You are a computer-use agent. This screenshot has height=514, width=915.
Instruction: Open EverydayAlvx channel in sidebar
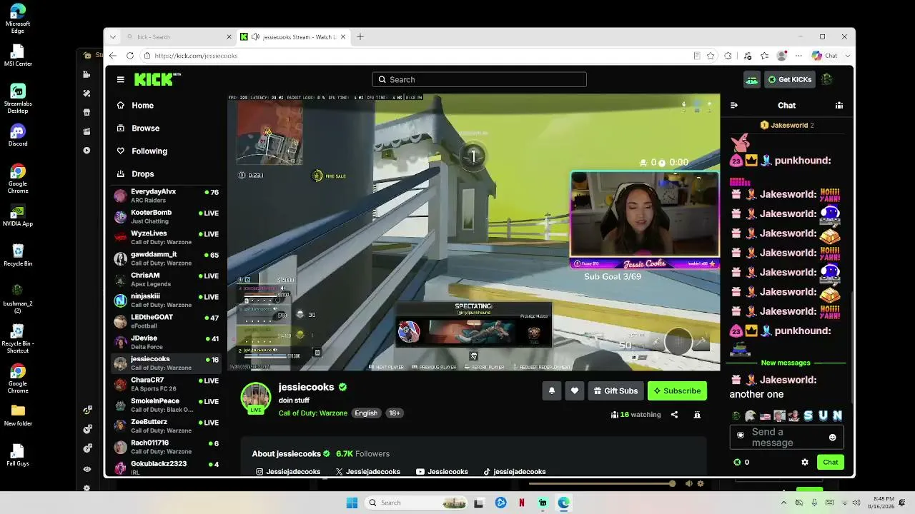(x=167, y=196)
